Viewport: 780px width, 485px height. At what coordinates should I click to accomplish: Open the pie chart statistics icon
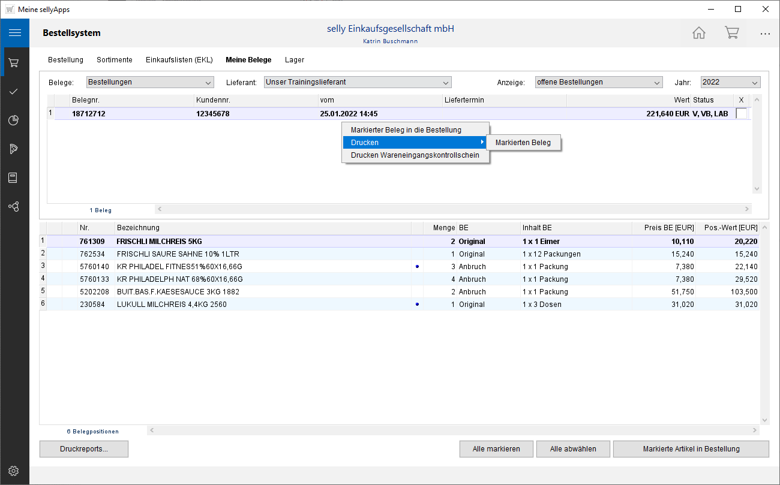(14, 120)
